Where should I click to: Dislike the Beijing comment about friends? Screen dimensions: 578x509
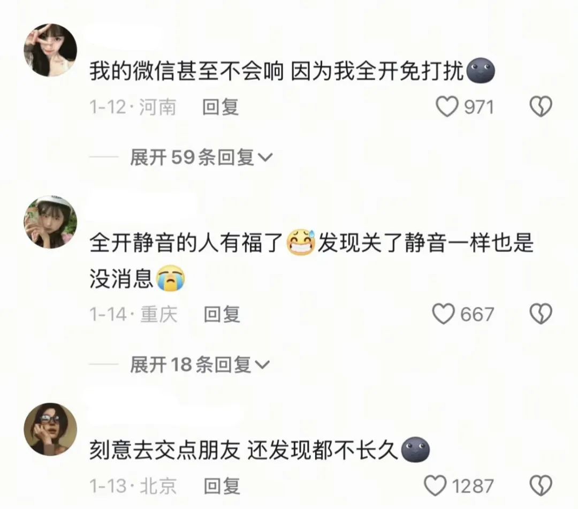[x=541, y=485]
